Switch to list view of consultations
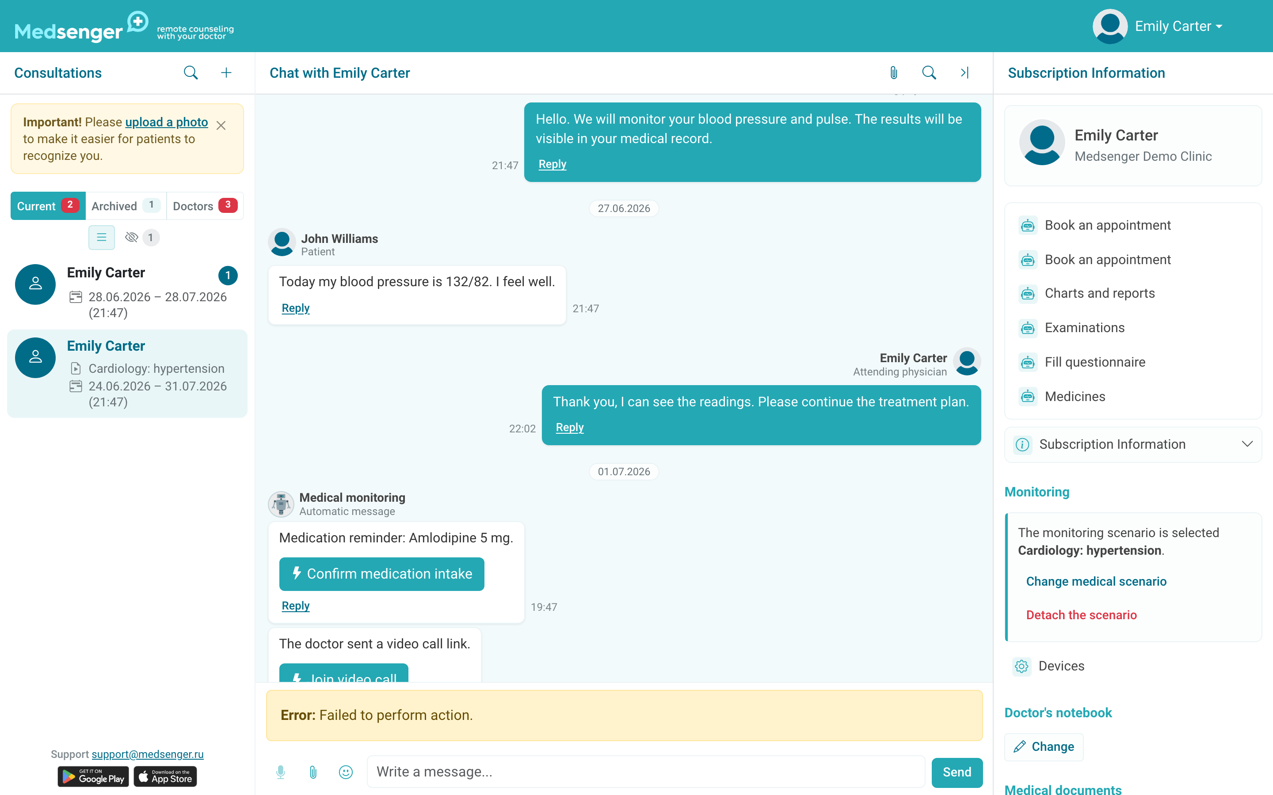This screenshot has width=1273, height=795. tap(102, 238)
